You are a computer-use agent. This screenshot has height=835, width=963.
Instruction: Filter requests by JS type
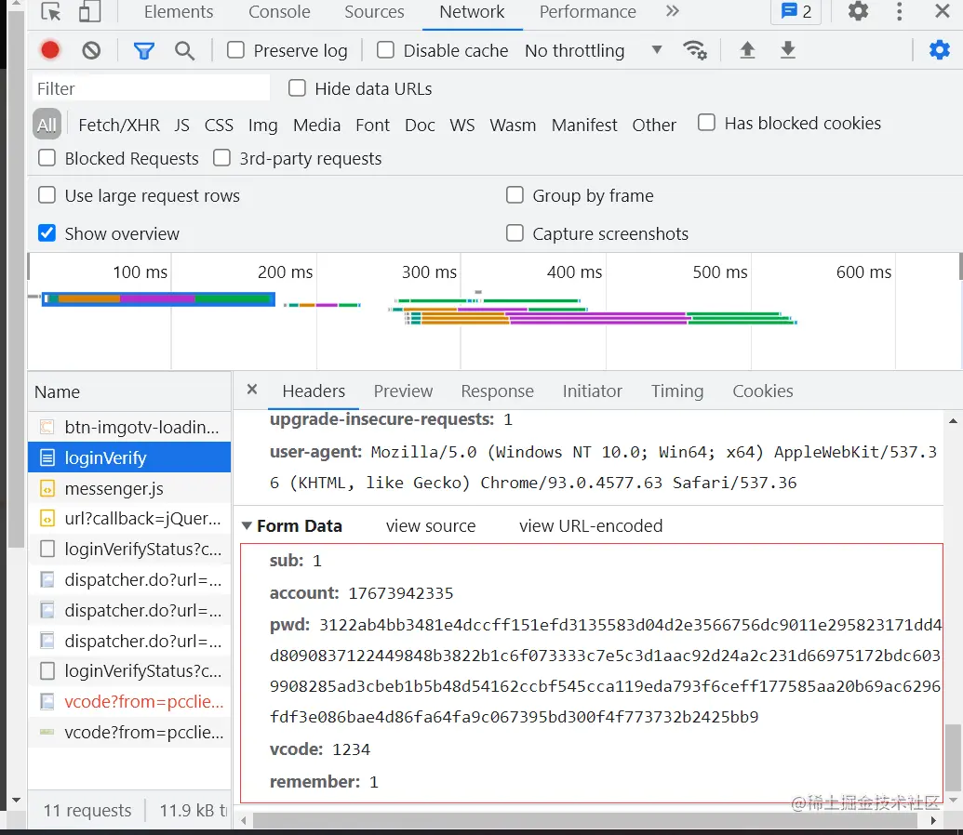[x=181, y=125]
